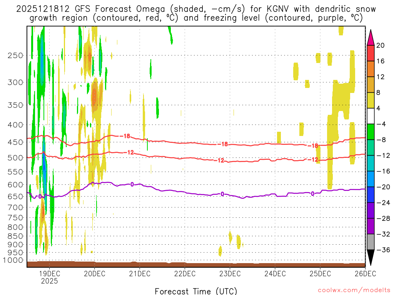
Task: Click the orange 12 to 16 colorbar segment
Action: pyautogui.click(x=371, y=69)
